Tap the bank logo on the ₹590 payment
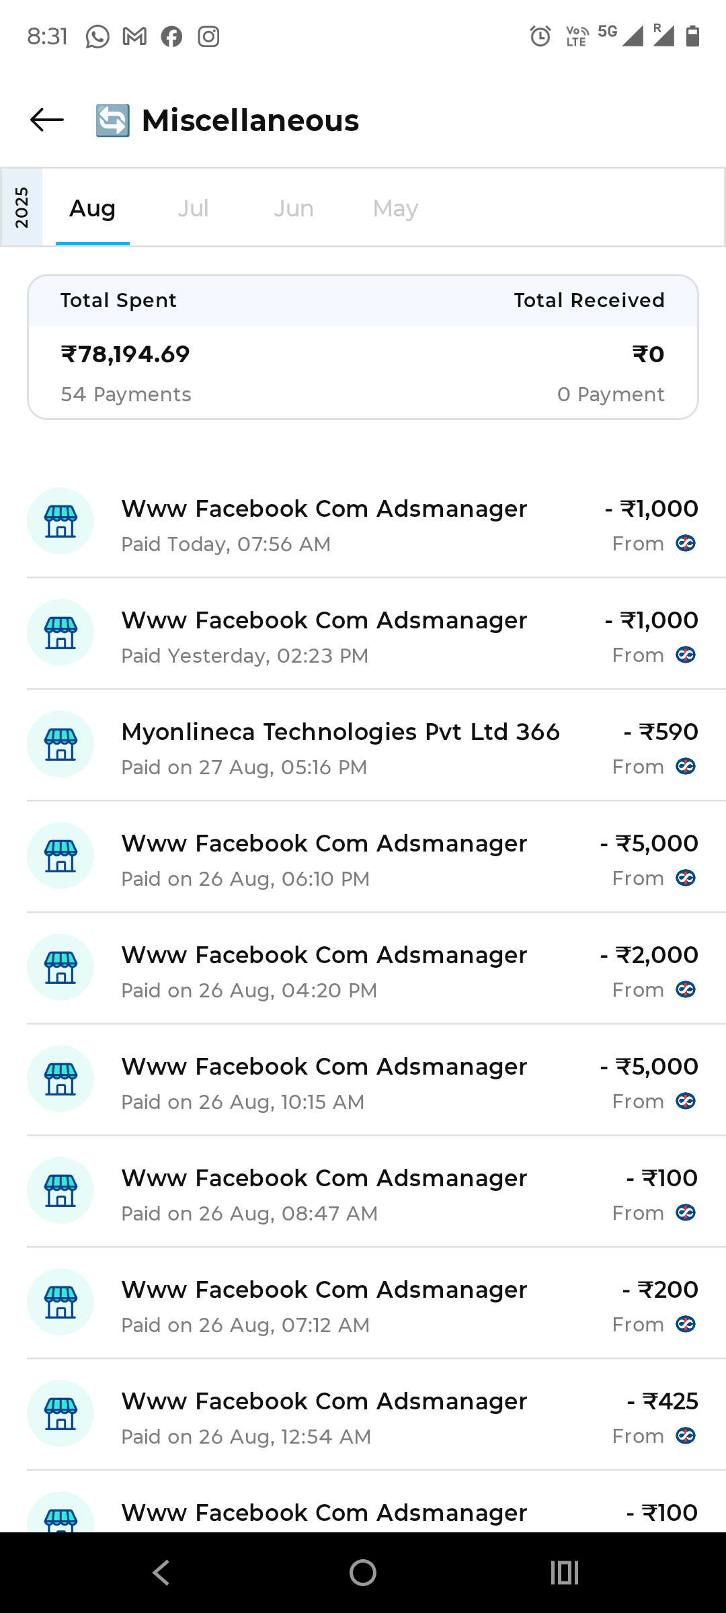Viewport: 726px width, 1613px height. click(686, 767)
